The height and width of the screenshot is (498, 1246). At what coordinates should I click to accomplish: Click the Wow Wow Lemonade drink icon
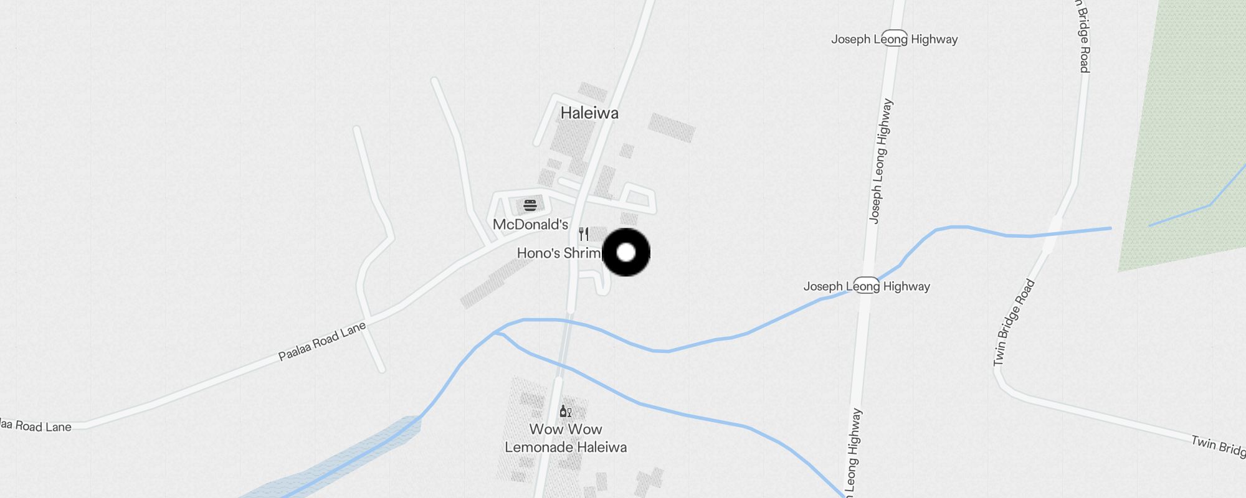point(565,411)
